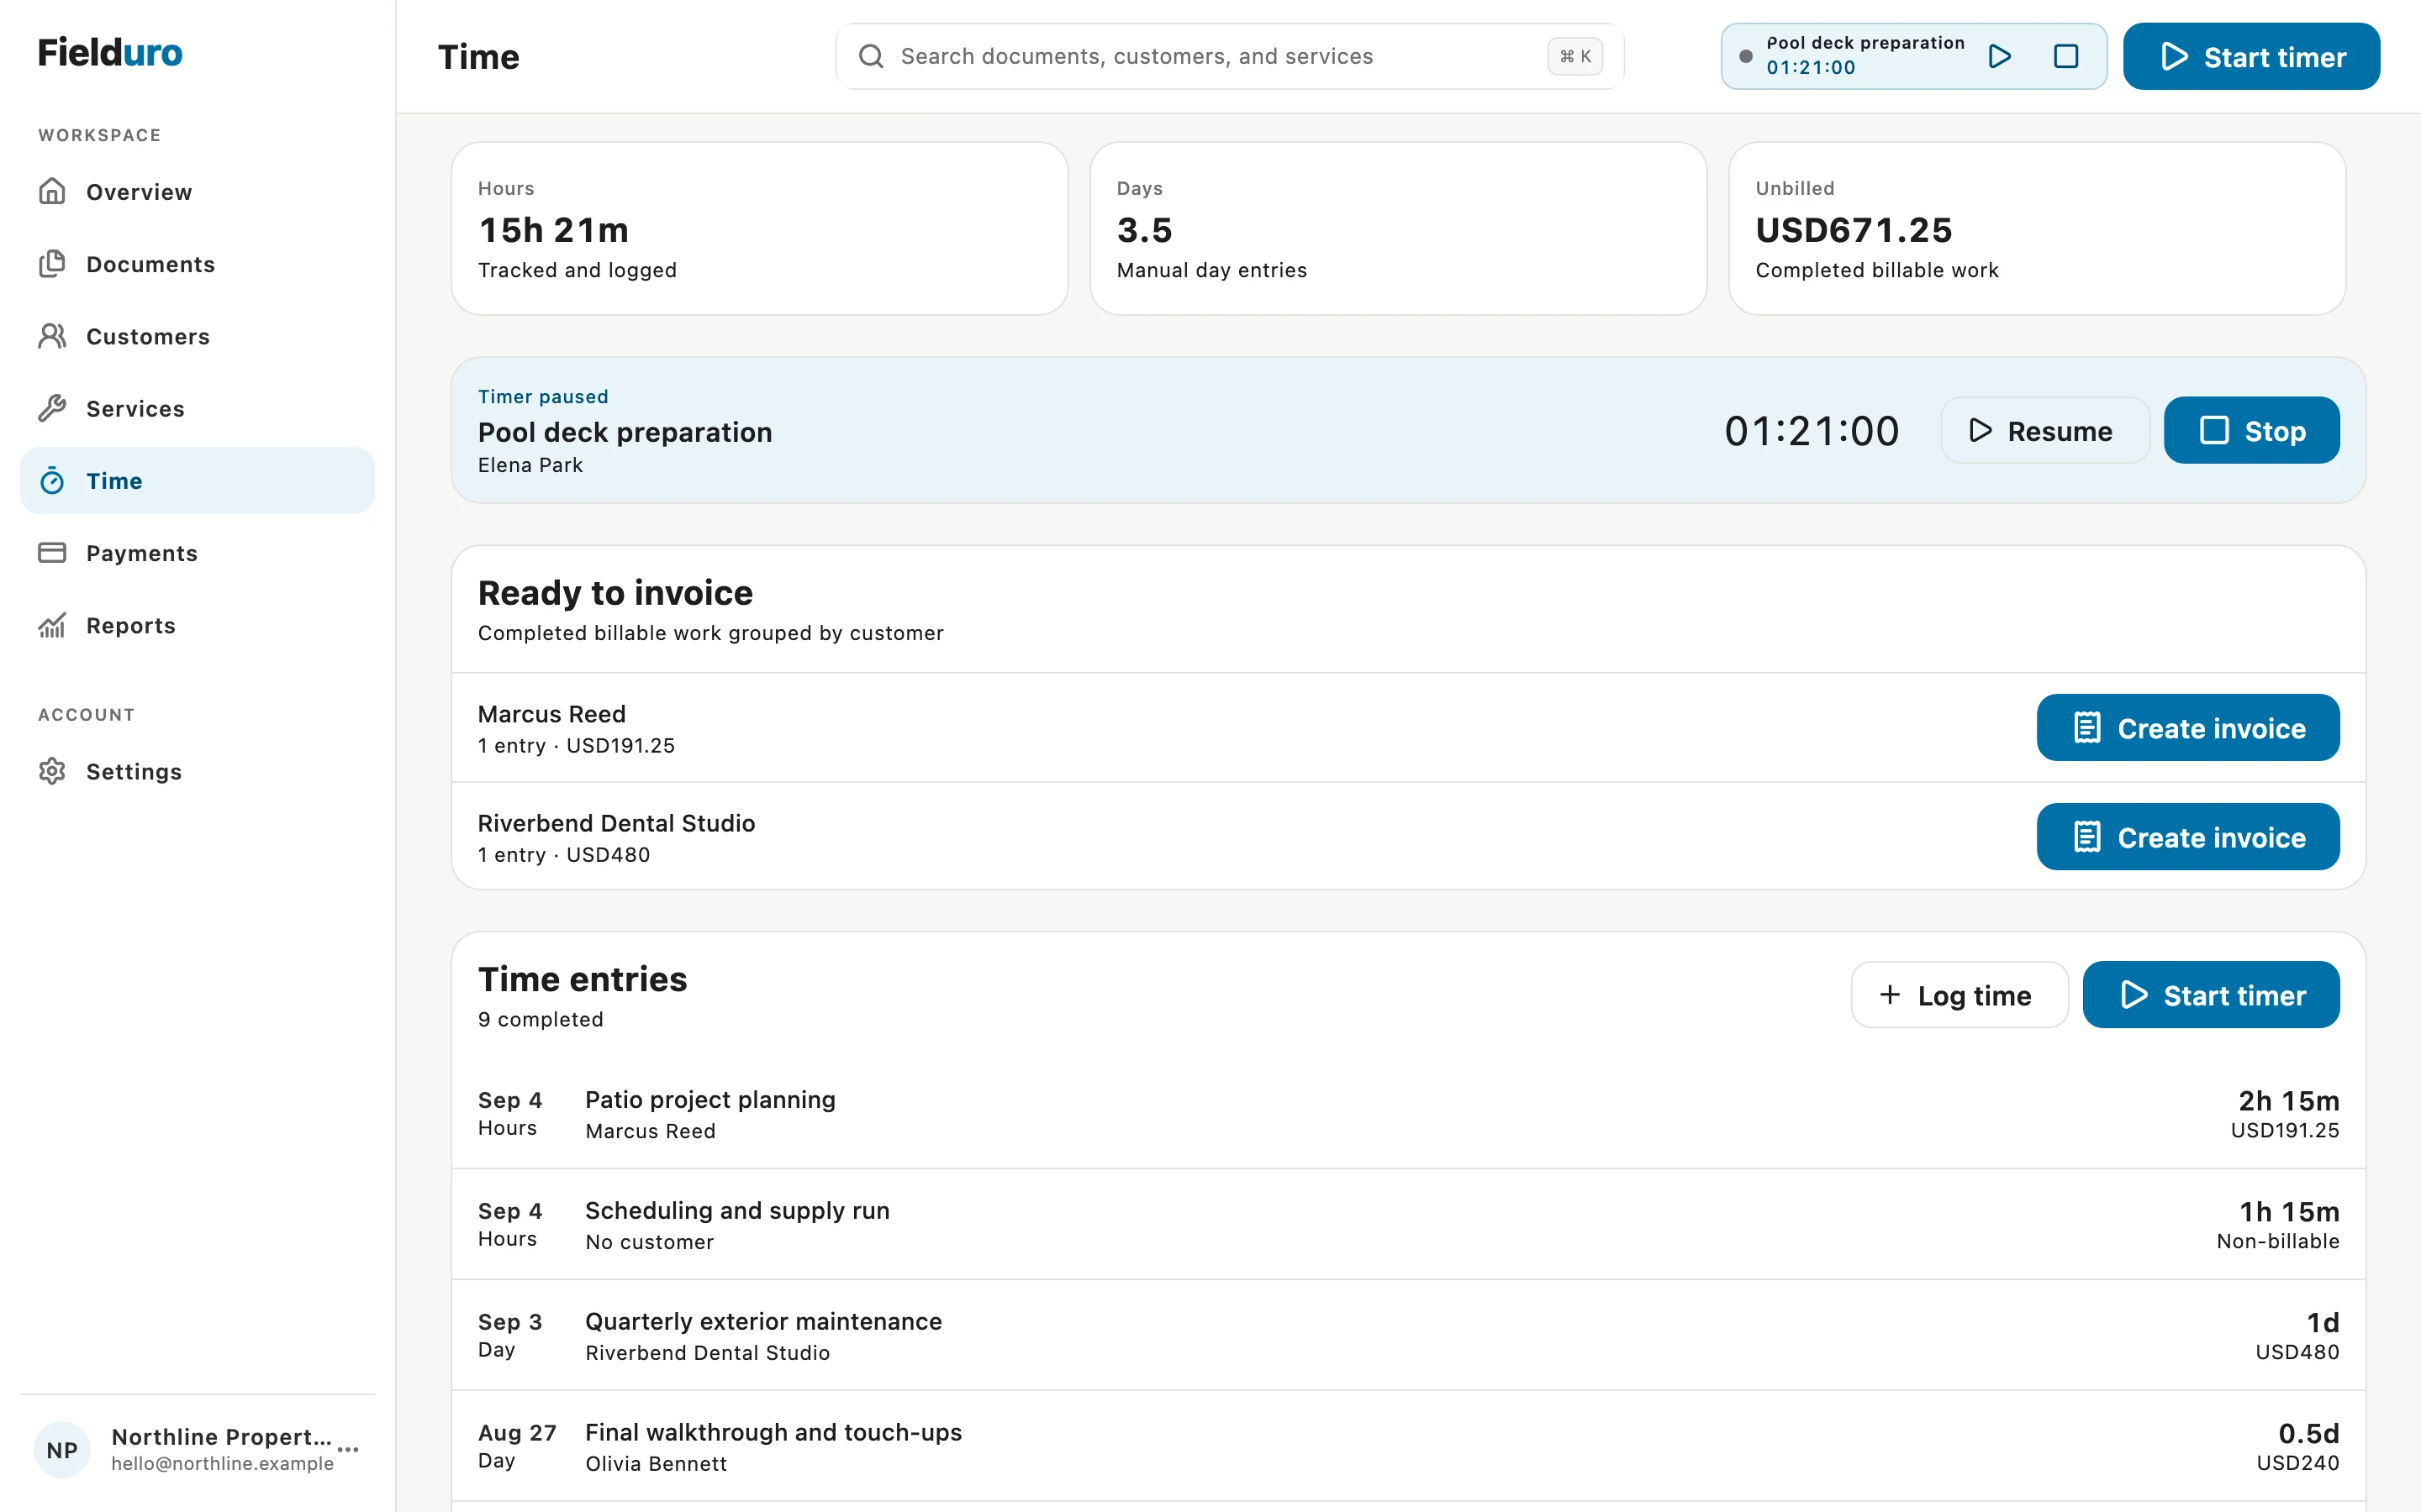The image size is (2421, 1512).
Task: Focus the search documents and customers field
Action: (x=1230, y=56)
